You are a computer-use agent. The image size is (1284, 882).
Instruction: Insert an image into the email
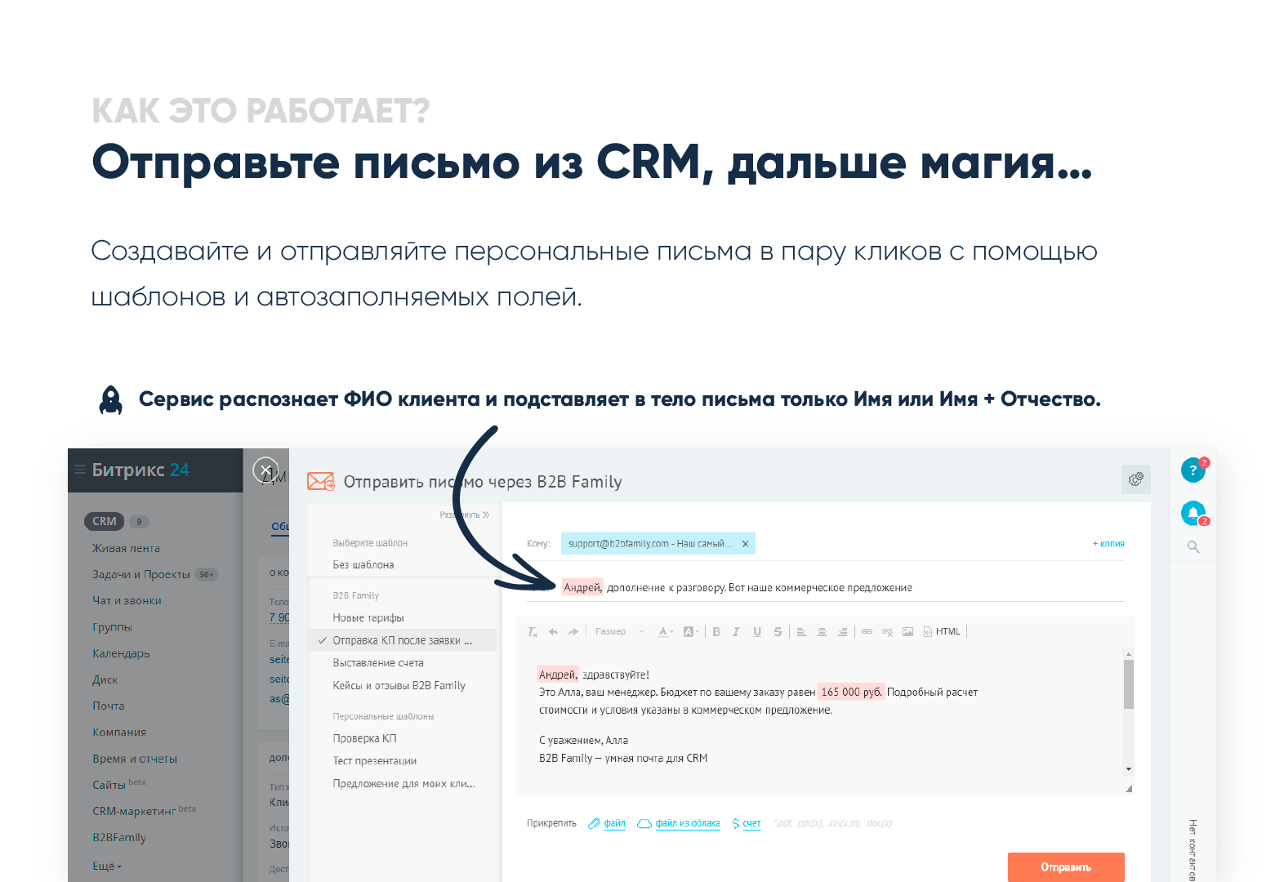[x=907, y=631]
